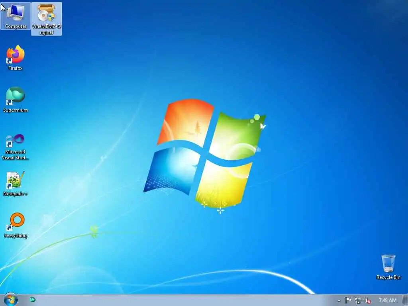Image resolution: width=408 pixels, height=306 pixels.
Task: Select the Firefox shortcut icon
Action: [16, 58]
